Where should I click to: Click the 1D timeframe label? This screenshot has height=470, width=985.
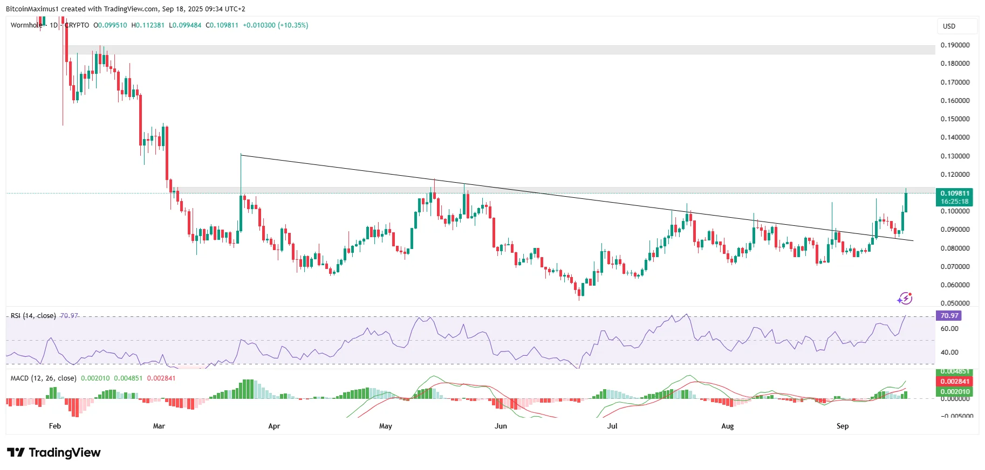53,25
